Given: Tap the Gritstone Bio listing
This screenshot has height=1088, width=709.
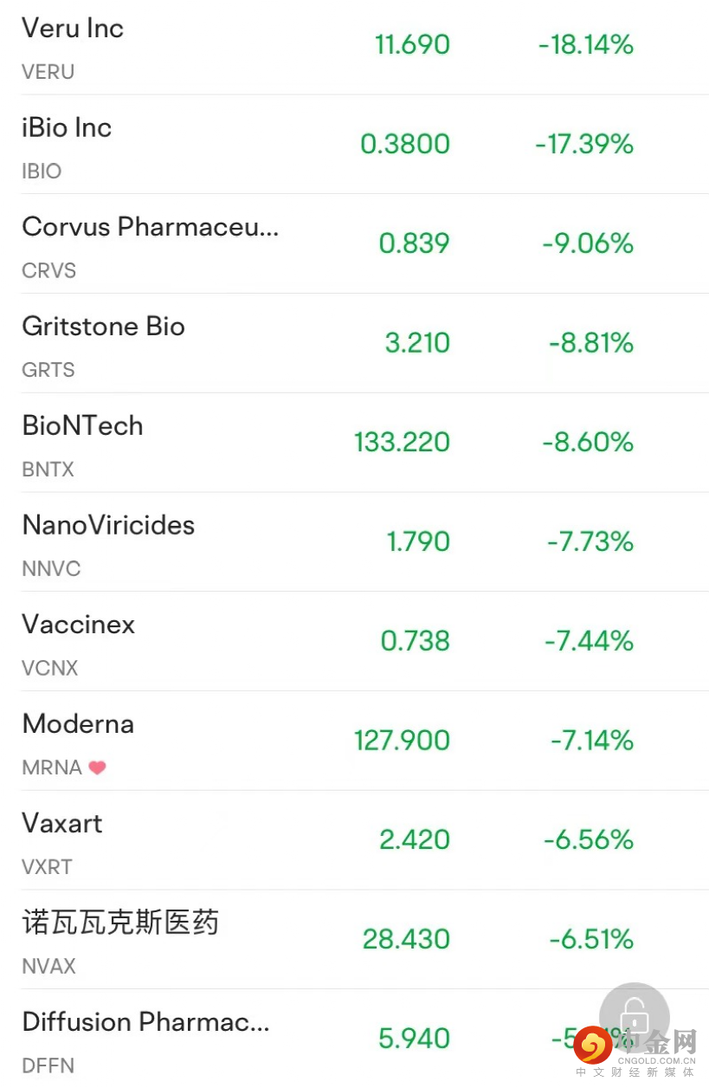Looking at the screenshot, I should point(103,327).
